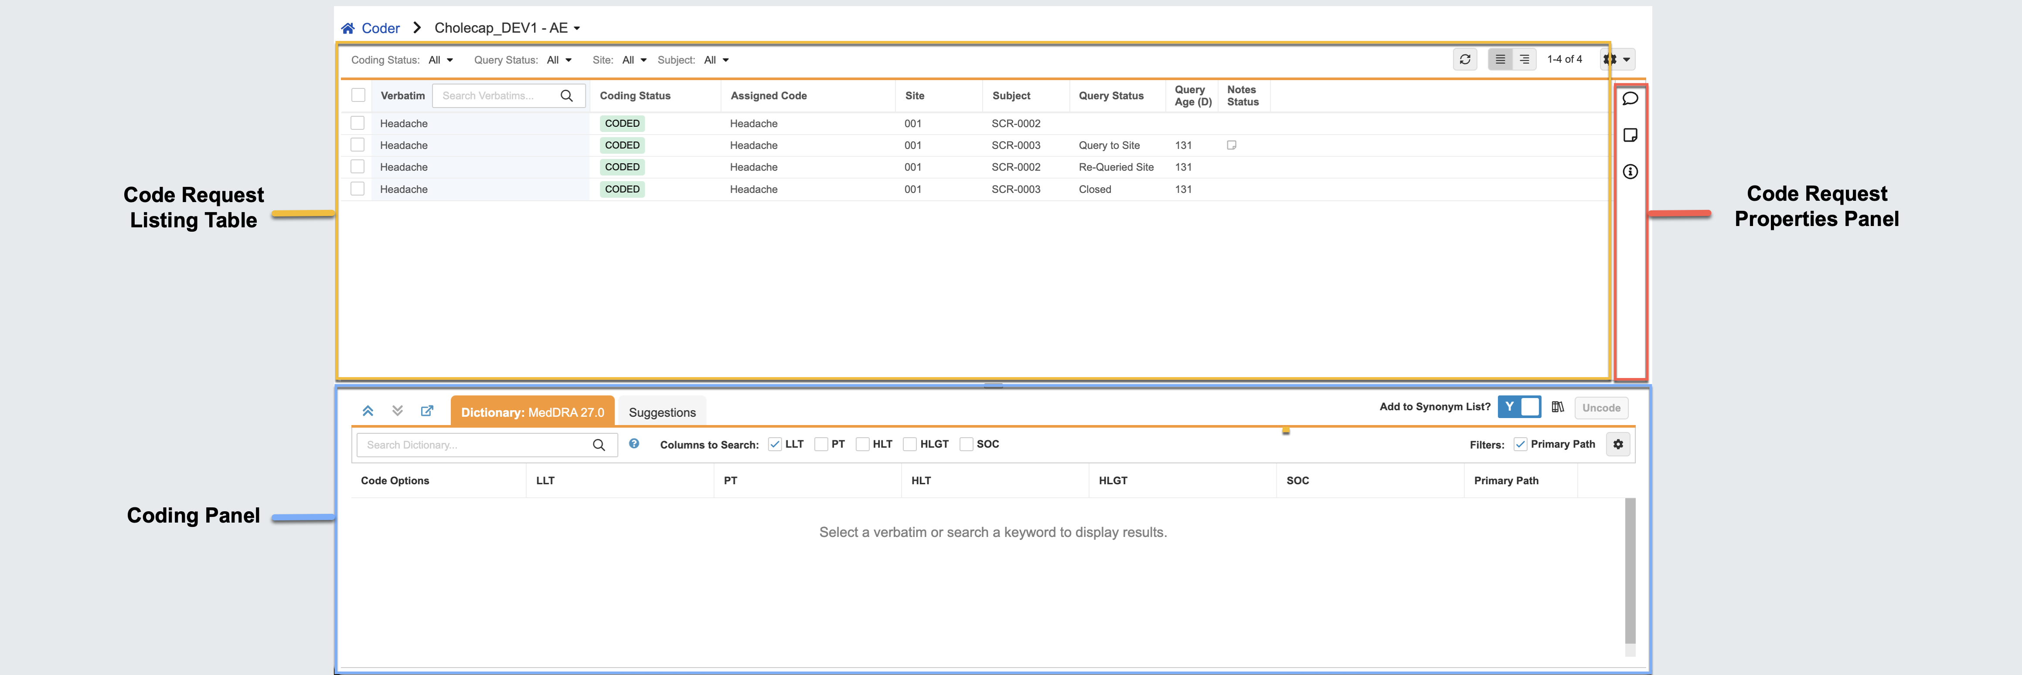Expand coding panel with double-up arrows
2022x675 pixels.
(x=368, y=411)
